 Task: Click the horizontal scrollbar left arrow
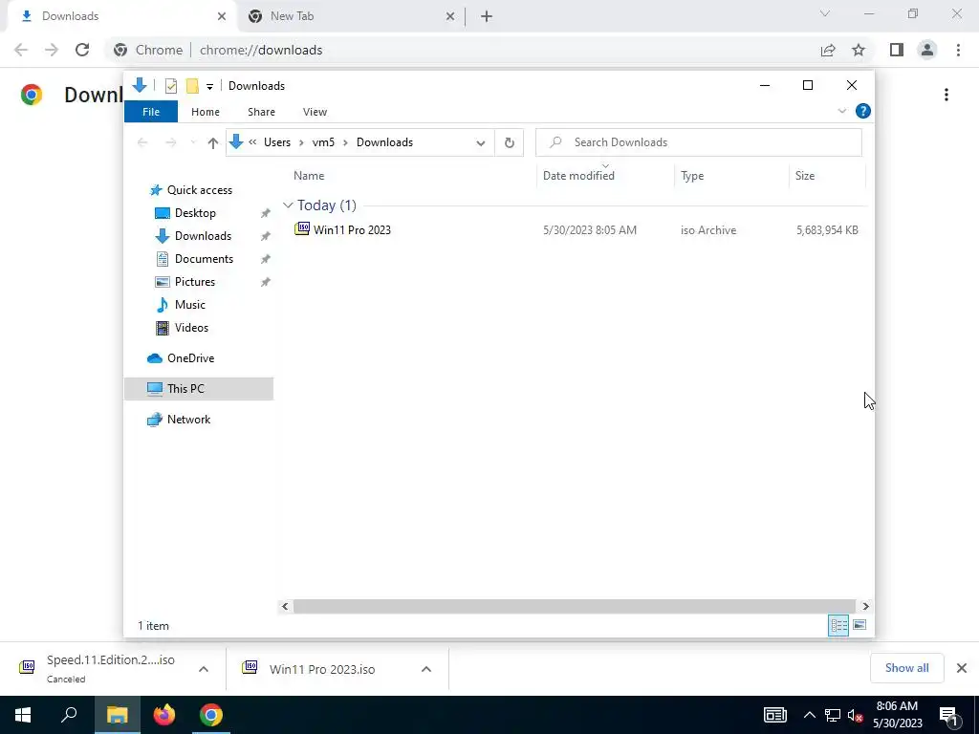point(285,606)
